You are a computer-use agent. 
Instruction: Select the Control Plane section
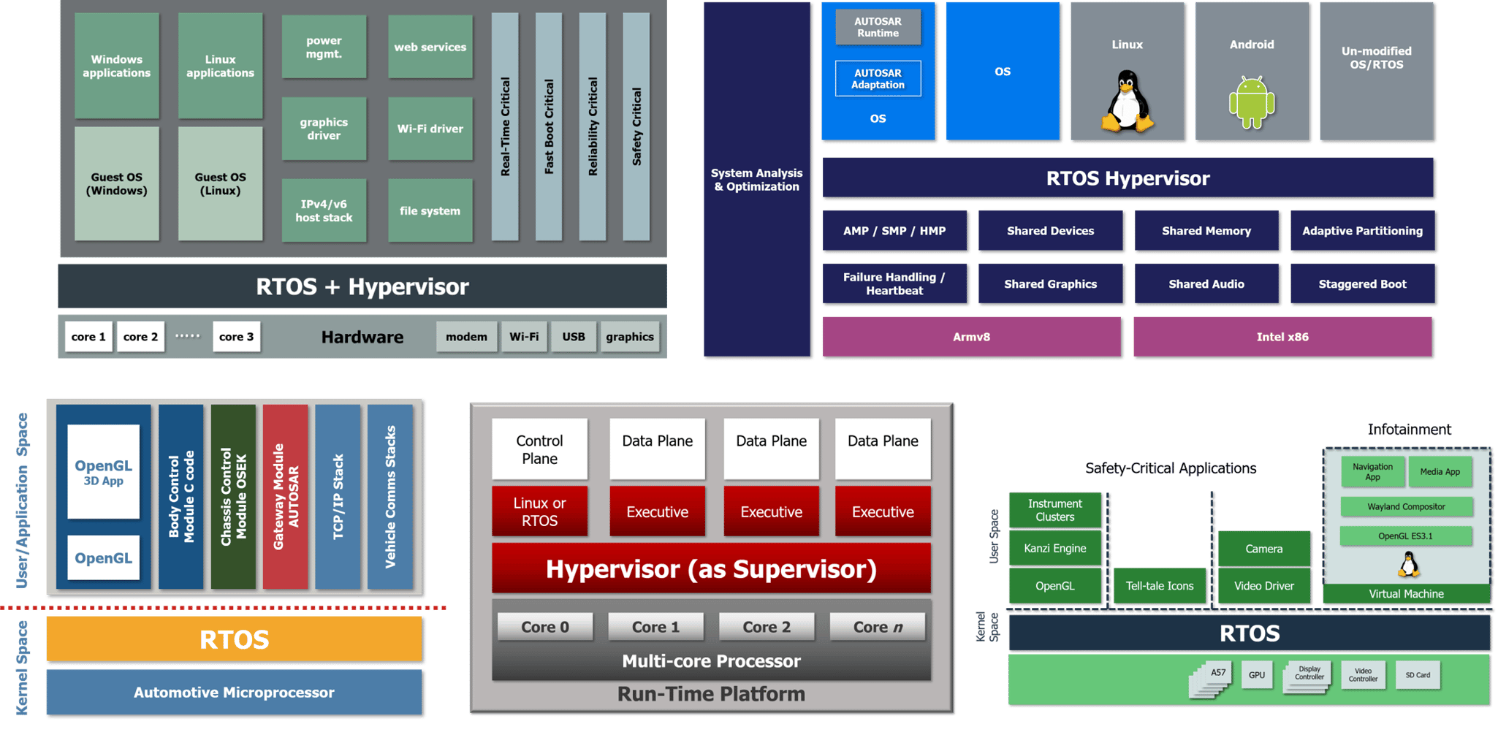(539, 448)
